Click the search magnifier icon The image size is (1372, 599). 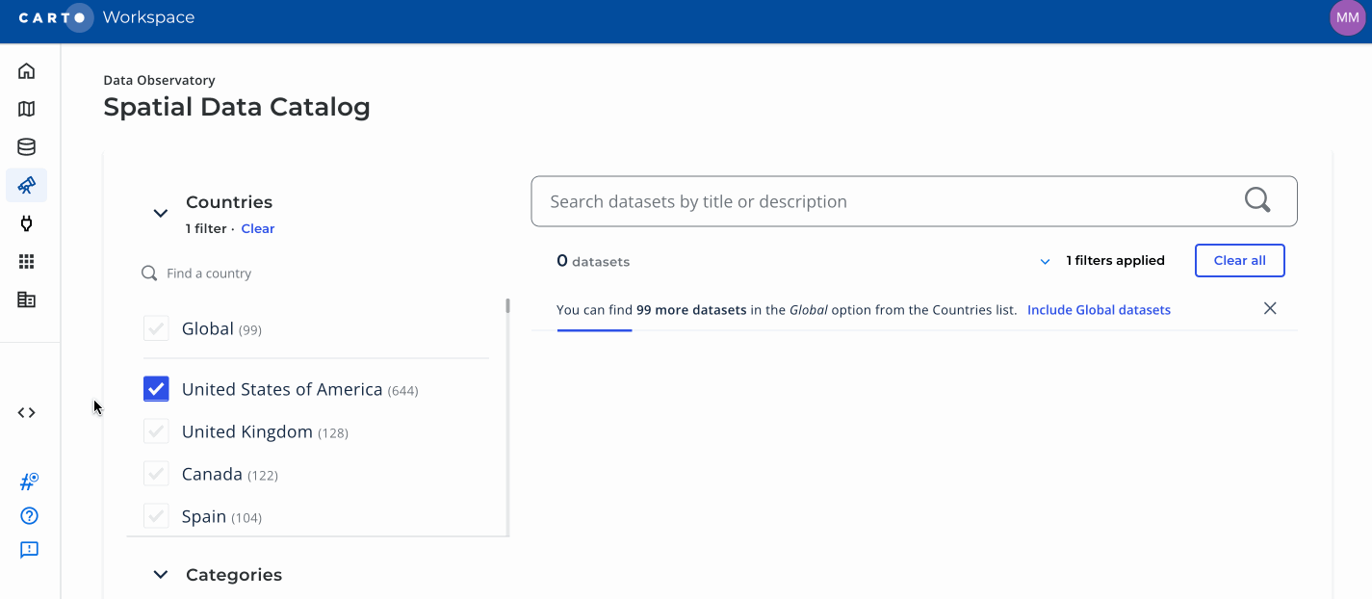point(1257,200)
